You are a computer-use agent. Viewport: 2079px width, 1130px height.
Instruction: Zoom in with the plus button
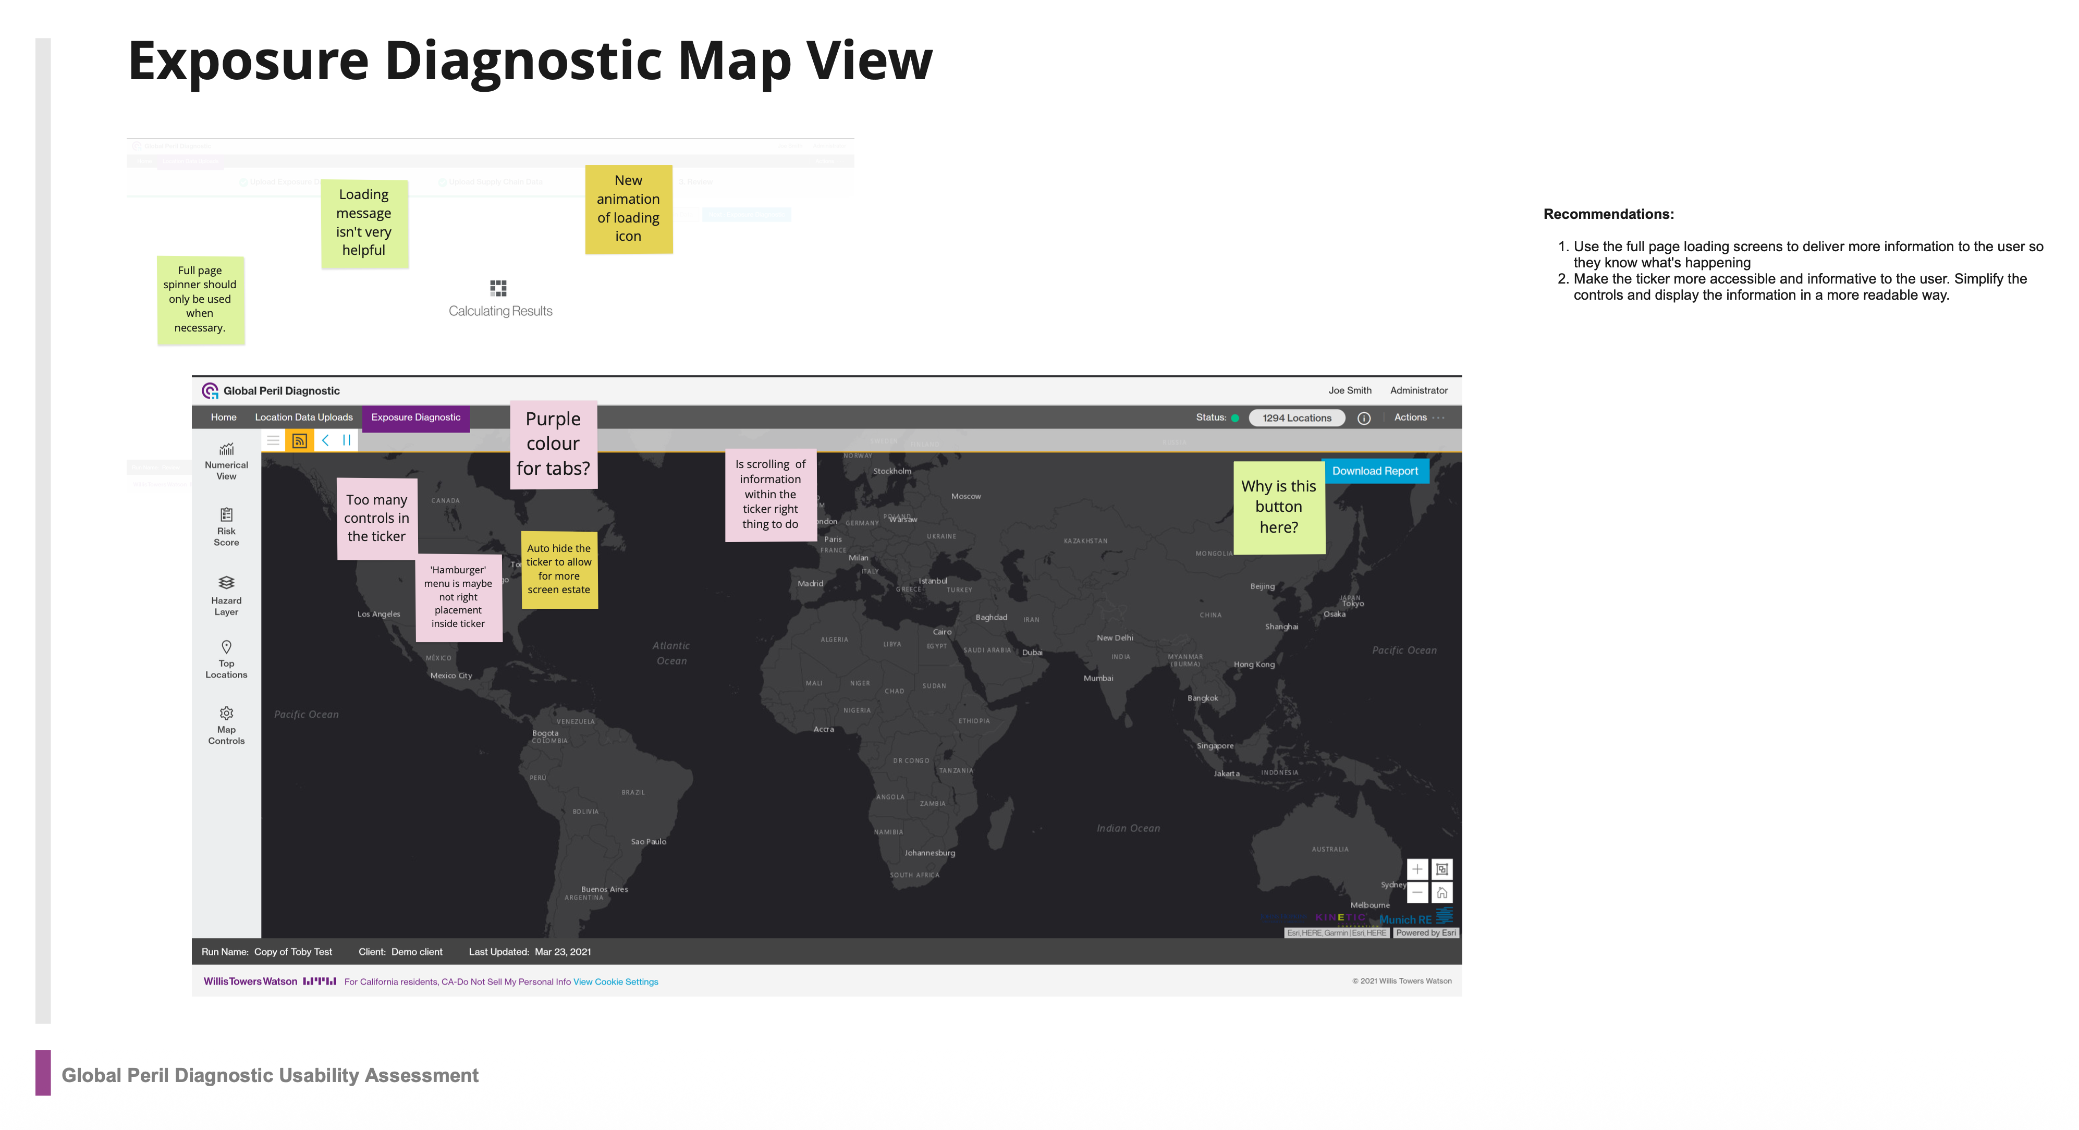coord(1417,869)
